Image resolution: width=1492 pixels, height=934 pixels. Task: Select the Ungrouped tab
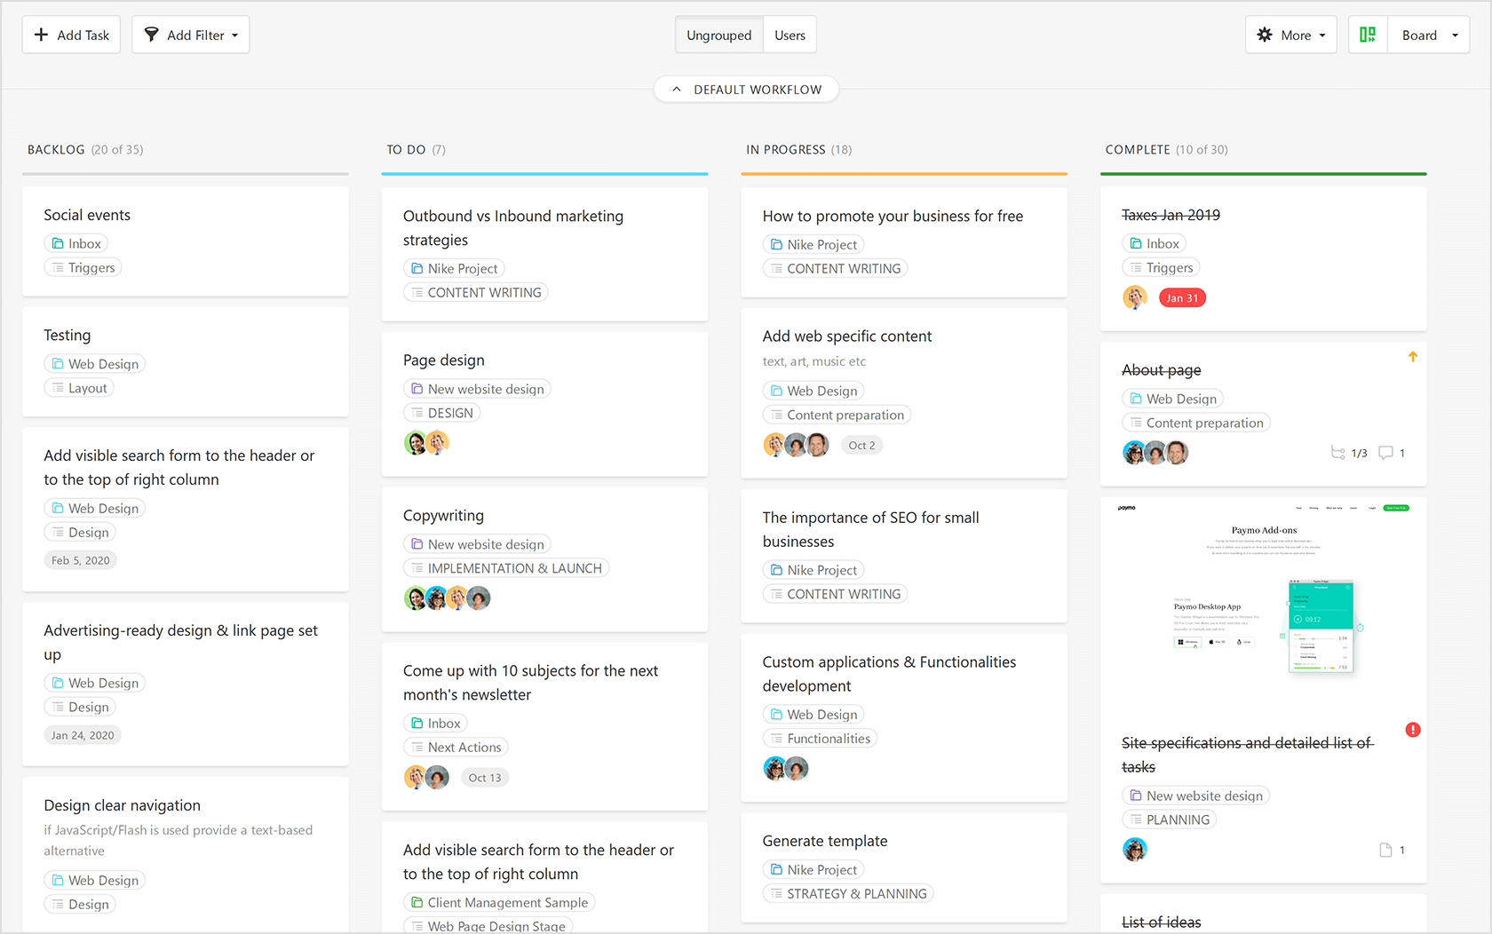[x=718, y=34]
